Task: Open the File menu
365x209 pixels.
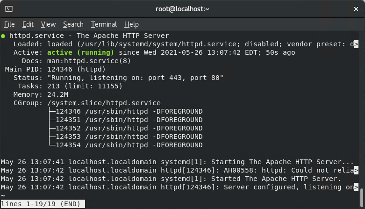Action: 9,24
